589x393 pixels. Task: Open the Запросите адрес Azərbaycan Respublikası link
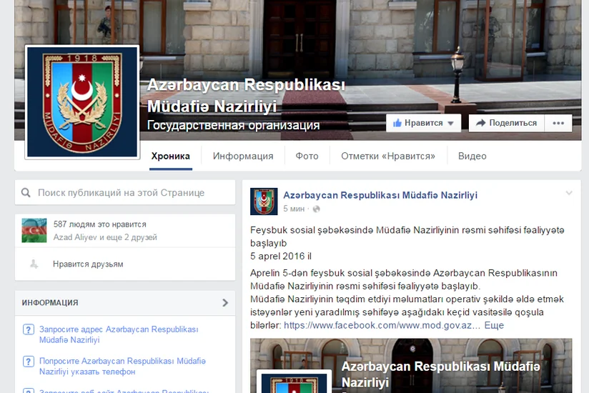coord(119,334)
